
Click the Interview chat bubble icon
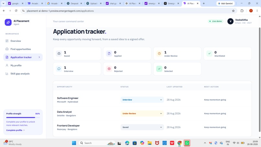(59, 69)
